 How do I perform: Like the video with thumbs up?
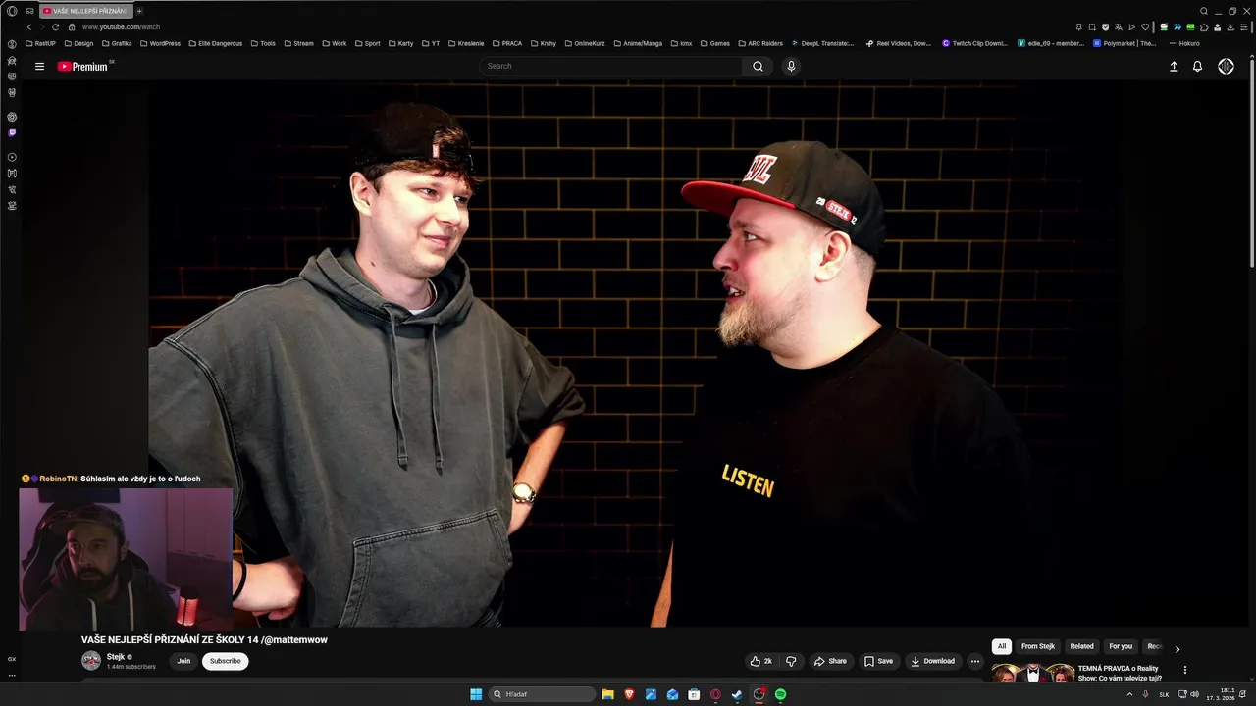(760, 661)
